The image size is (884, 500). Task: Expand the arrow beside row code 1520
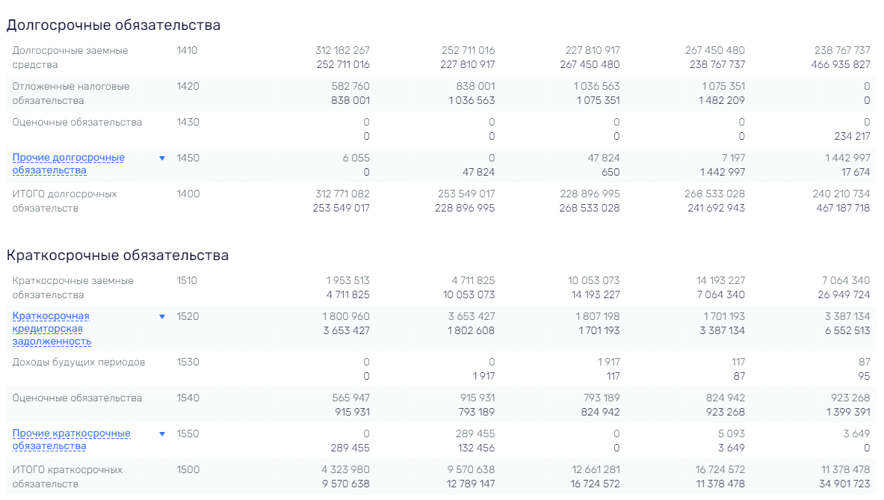coord(162,317)
